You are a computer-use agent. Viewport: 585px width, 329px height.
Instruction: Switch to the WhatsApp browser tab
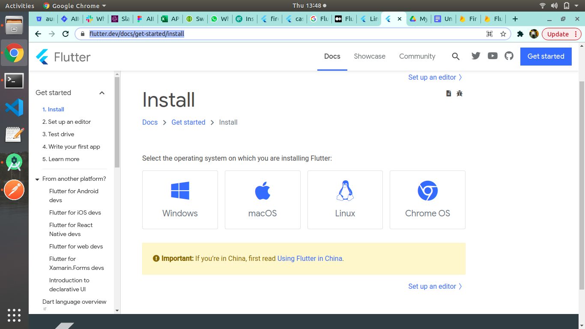(220, 19)
